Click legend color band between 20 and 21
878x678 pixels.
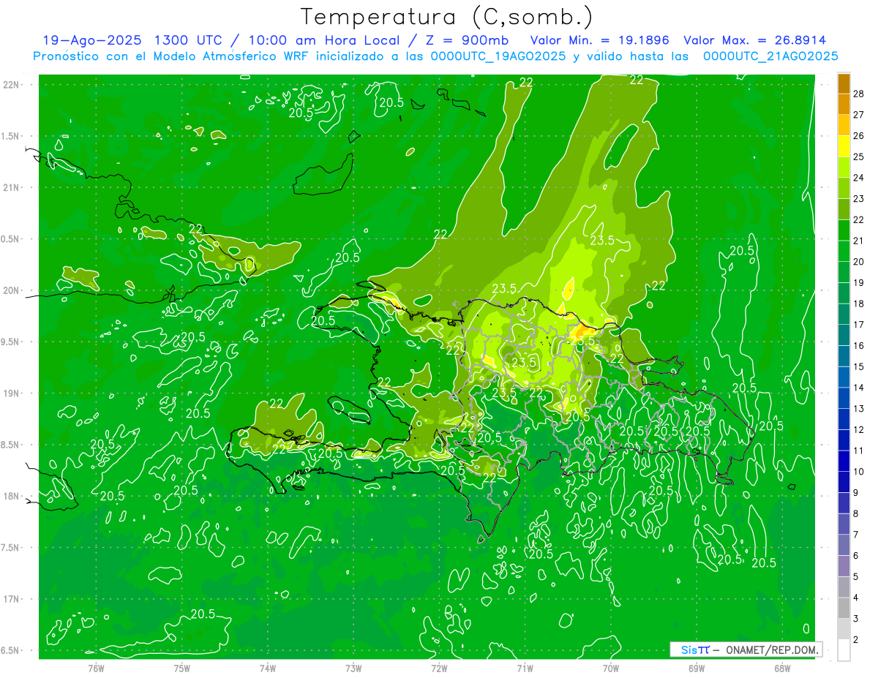tap(844, 252)
